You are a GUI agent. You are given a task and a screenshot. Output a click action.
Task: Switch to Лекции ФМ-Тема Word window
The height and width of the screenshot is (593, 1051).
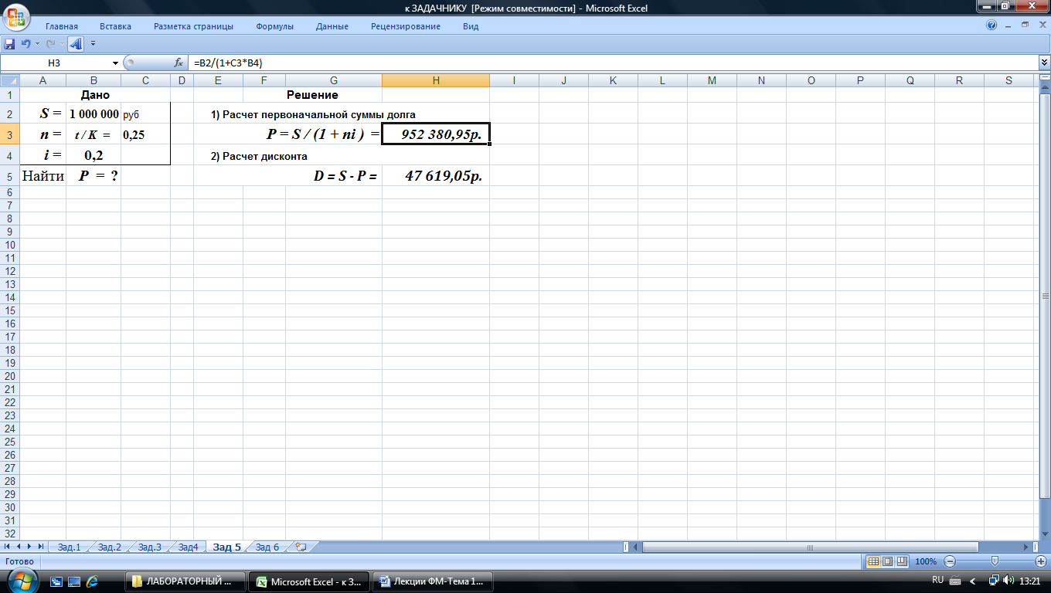click(433, 581)
